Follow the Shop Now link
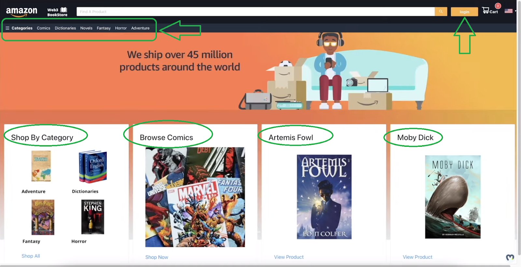 click(157, 257)
